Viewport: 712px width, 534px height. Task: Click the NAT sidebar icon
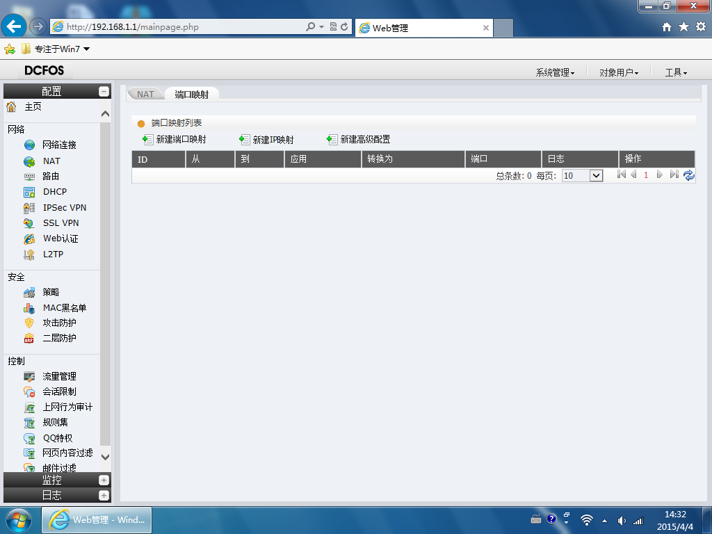[29, 161]
